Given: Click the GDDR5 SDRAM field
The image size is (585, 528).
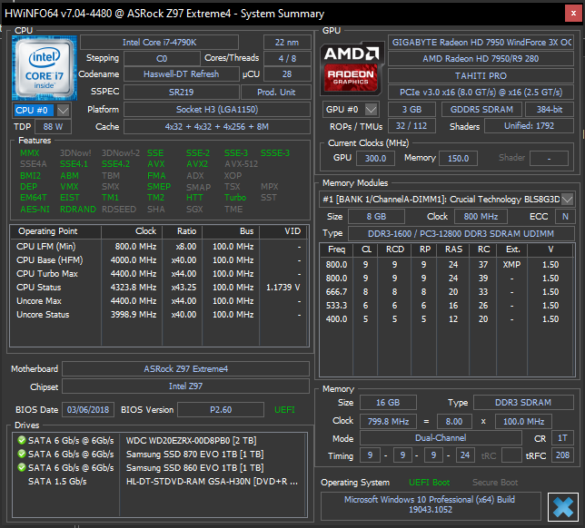Looking at the screenshot, I should point(481,109).
